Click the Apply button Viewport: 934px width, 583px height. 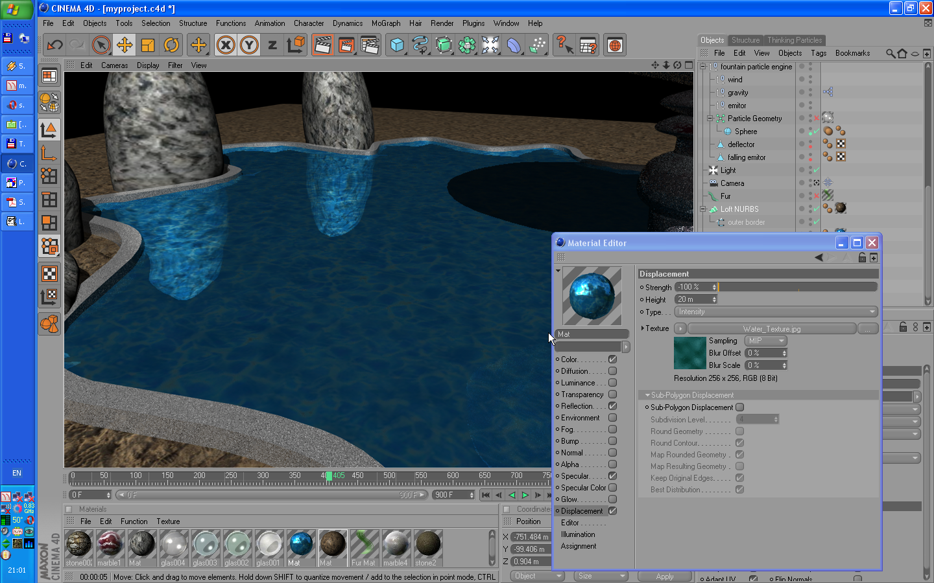[665, 576]
